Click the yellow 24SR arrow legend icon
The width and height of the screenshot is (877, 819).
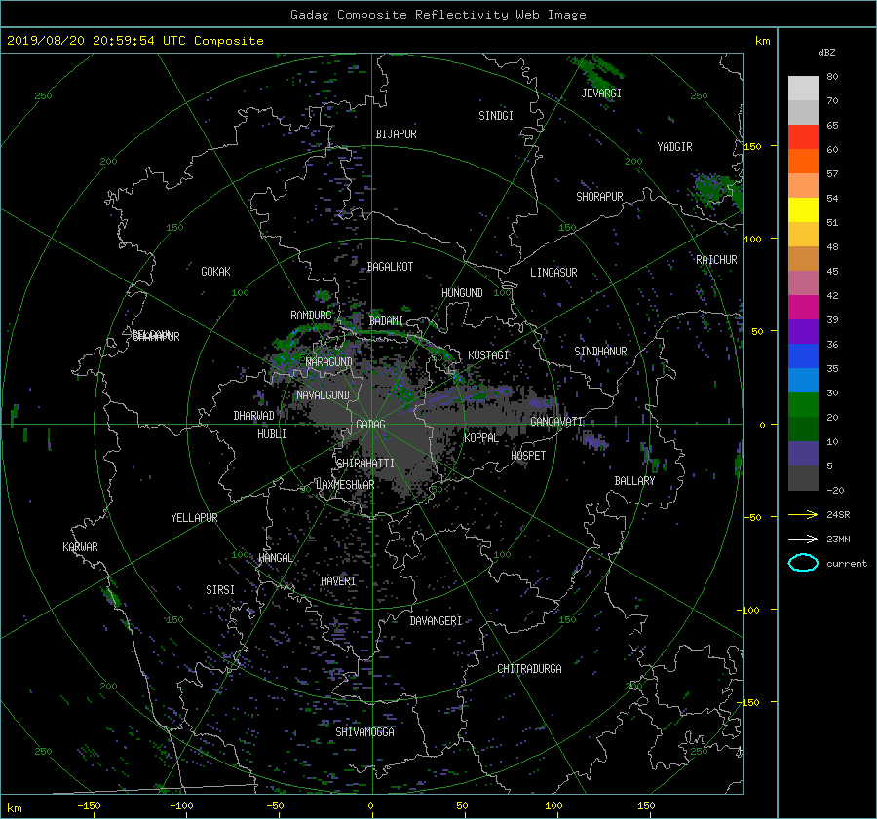(x=803, y=514)
